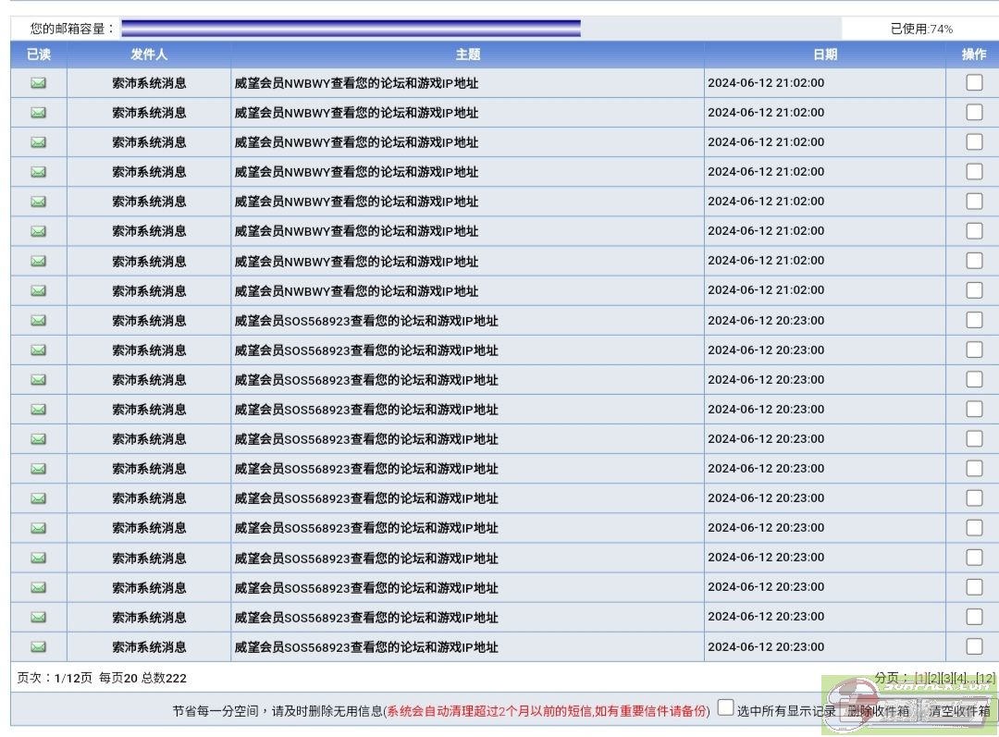This screenshot has height=737, width=999.
Task: Click the 发件人 column header
Action: click(x=149, y=55)
